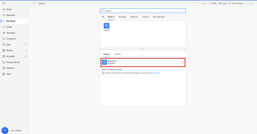Click the smiley feedback icon
Image resolution: width=257 pixels, height=134 pixels.
tap(103, 73)
